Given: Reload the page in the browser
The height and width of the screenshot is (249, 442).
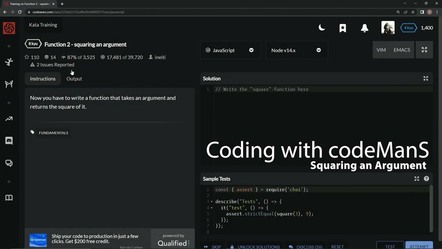Looking at the screenshot, I should tap(20, 12).
